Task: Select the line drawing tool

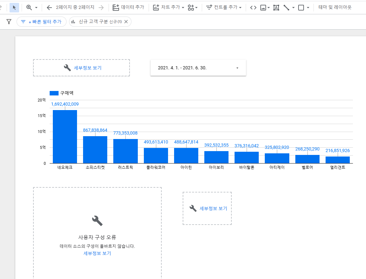Action: 286,8
